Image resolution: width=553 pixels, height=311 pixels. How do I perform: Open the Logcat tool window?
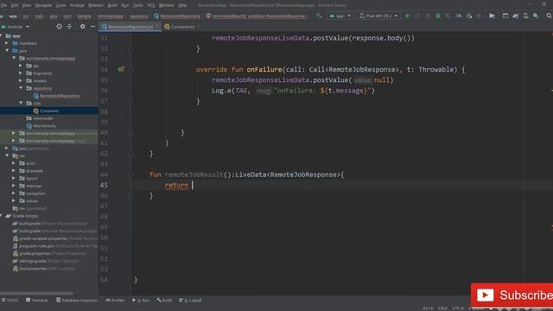190,301
